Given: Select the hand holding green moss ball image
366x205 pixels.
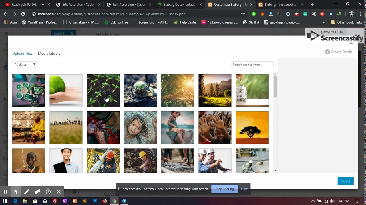Looking at the screenshot, I should (66, 91).
